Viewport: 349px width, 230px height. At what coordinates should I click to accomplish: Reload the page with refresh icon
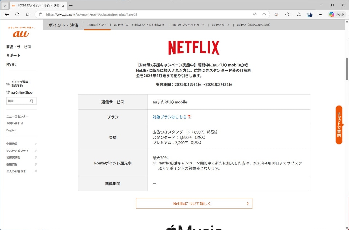(x=17, y=15)
